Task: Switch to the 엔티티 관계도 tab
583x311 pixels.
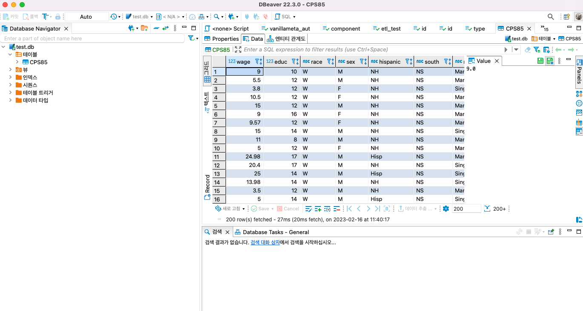Action: (286, 39)
